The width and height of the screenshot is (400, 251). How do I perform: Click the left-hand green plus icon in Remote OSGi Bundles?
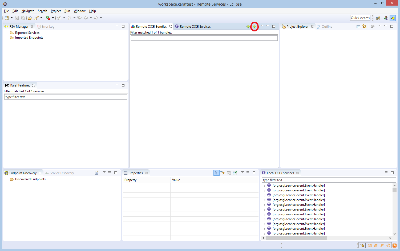tap(248, 26)
